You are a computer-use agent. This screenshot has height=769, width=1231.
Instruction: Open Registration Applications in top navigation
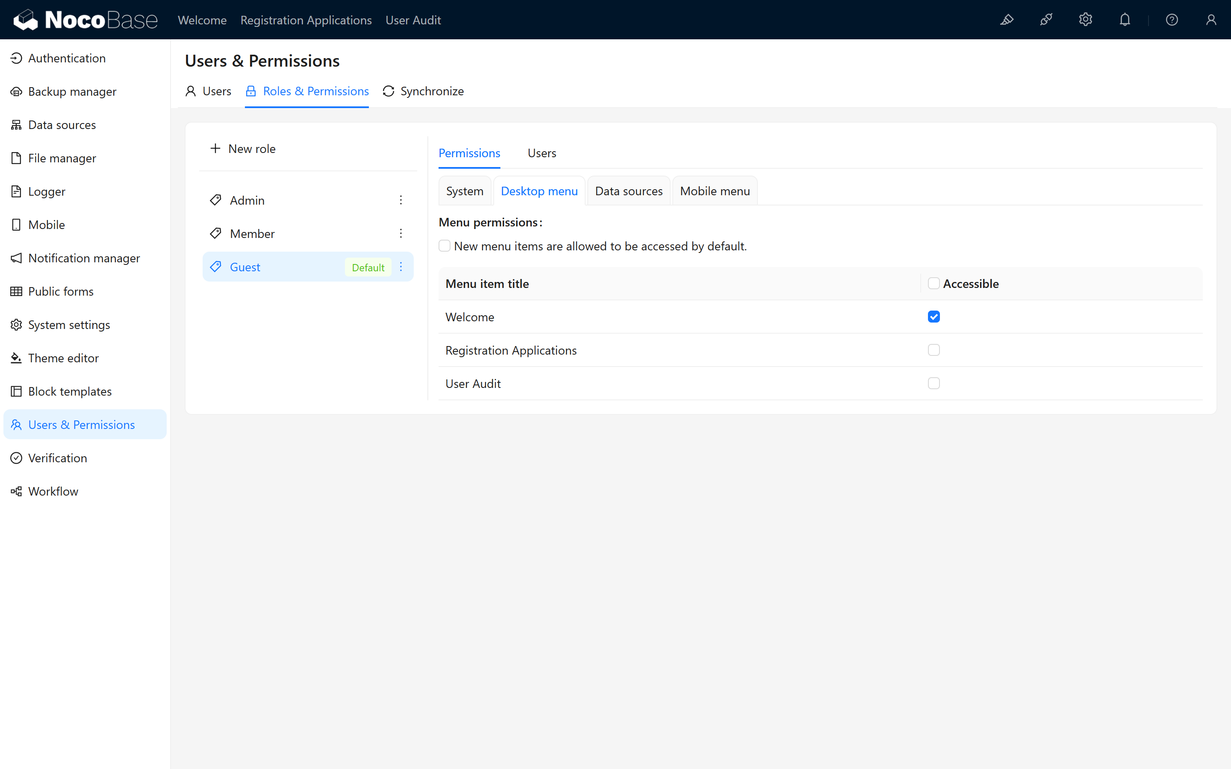[306, 20]
